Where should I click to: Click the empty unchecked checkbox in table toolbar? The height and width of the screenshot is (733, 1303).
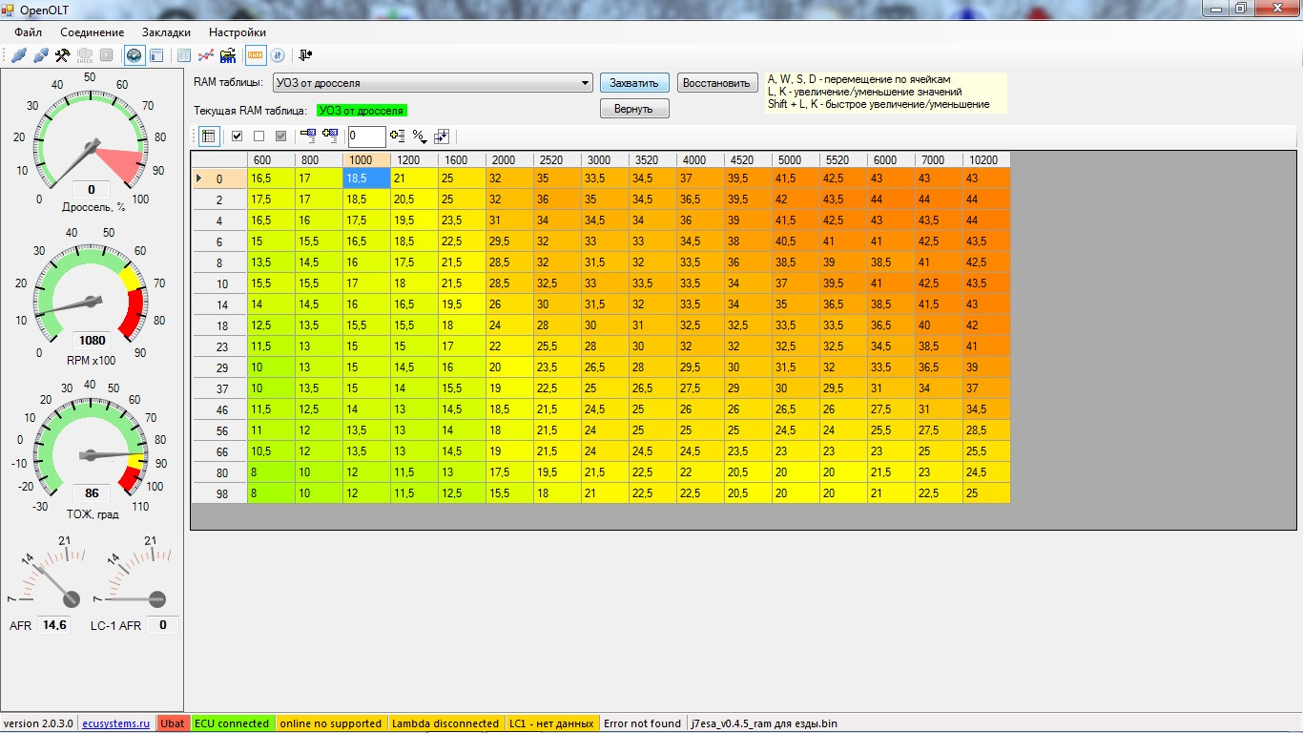pyautogui.click(x=259, y=136)
